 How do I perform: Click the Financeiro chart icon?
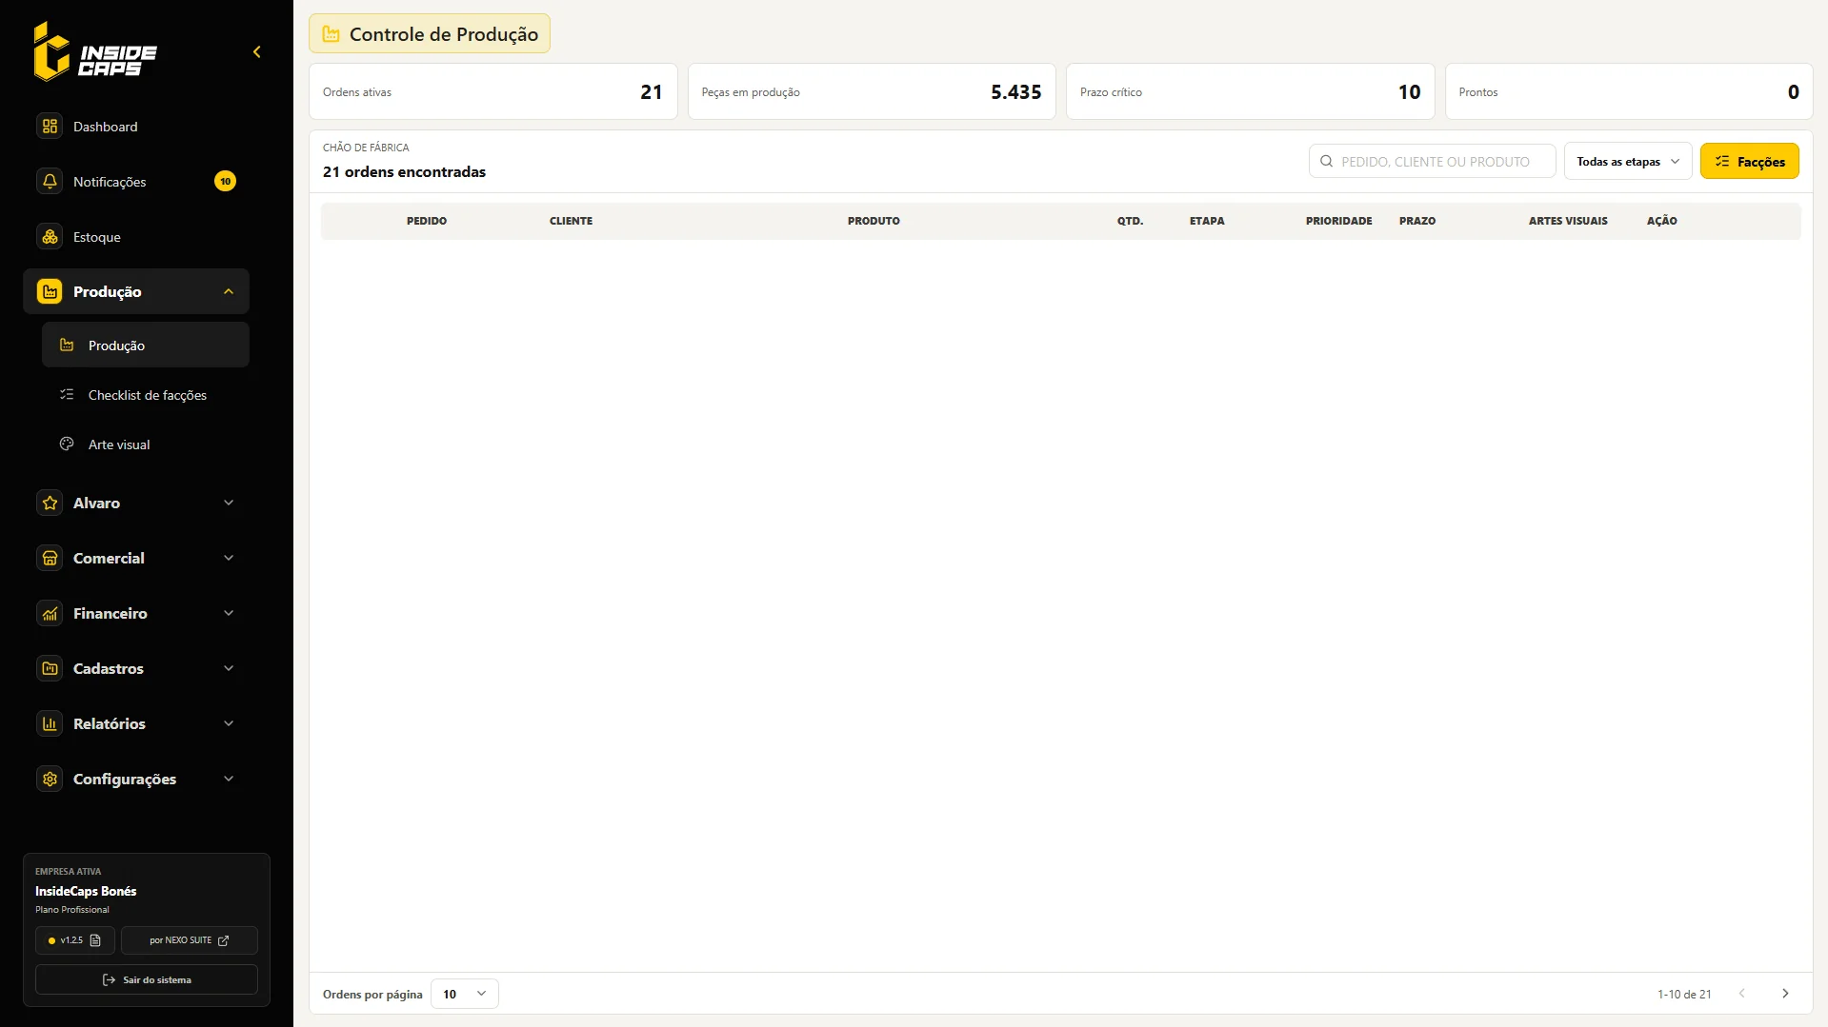[50, 614]
